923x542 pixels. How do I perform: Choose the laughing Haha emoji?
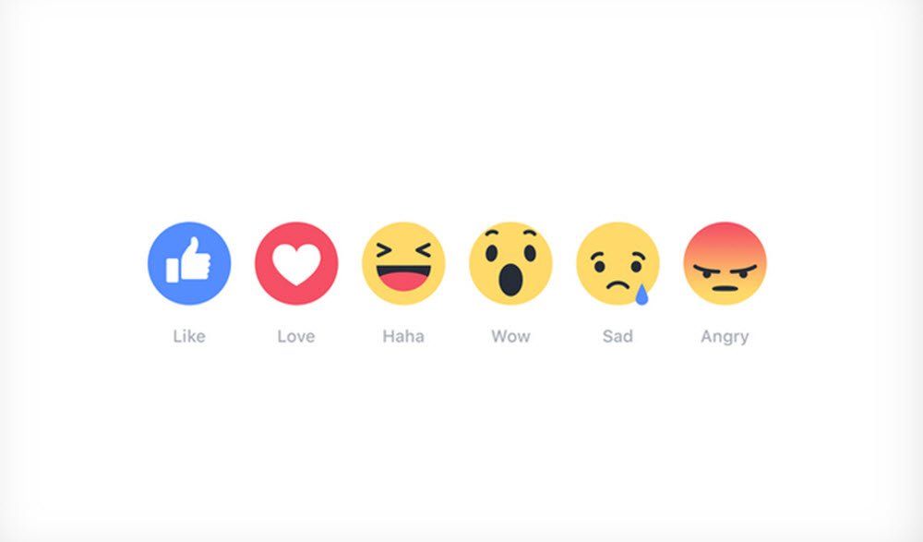403,263
